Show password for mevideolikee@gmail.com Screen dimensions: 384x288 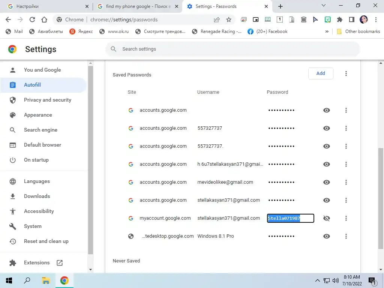327,182
